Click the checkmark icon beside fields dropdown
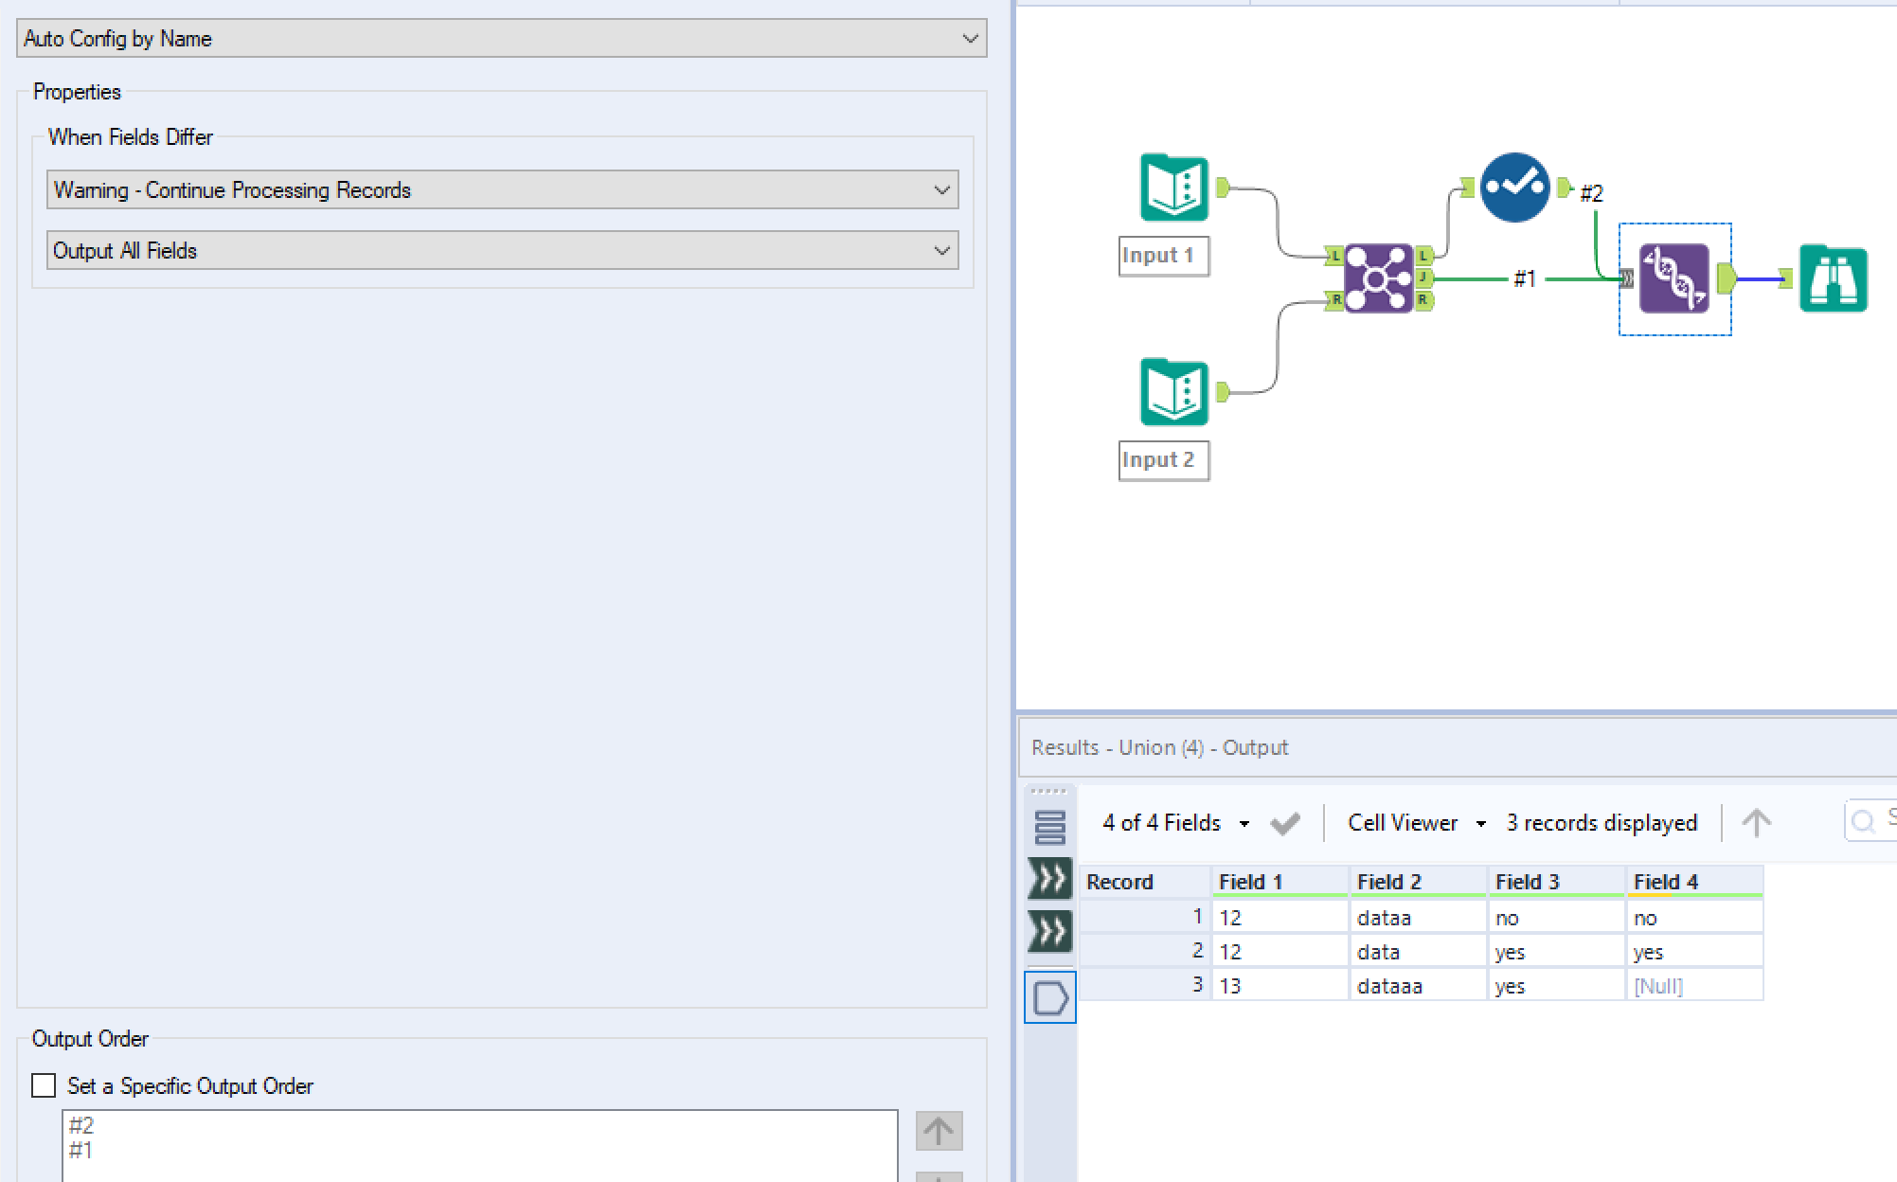Image resolution: width=1897 pixels, height=1182 pixels. [1284, 823]
